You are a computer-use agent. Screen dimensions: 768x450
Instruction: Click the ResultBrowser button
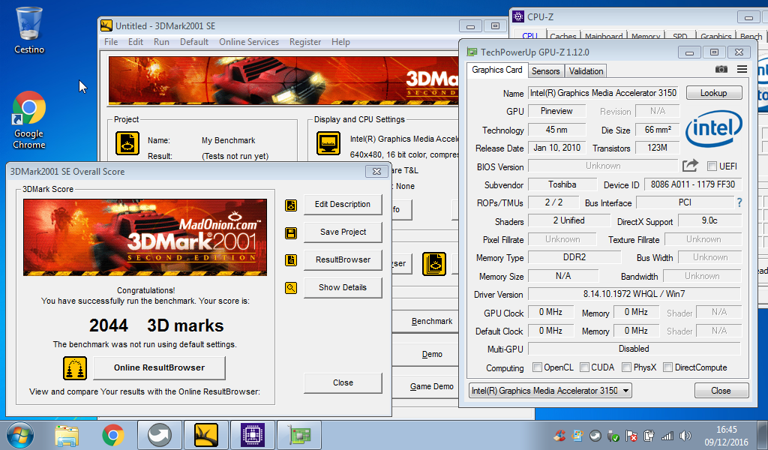coord(343,259)
